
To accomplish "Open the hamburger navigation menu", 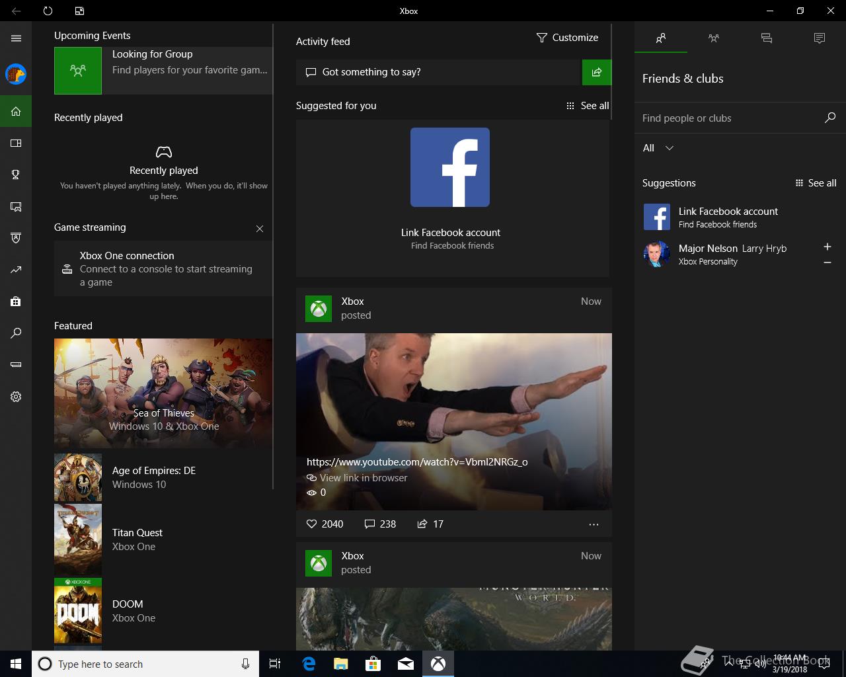I will 16,38.
